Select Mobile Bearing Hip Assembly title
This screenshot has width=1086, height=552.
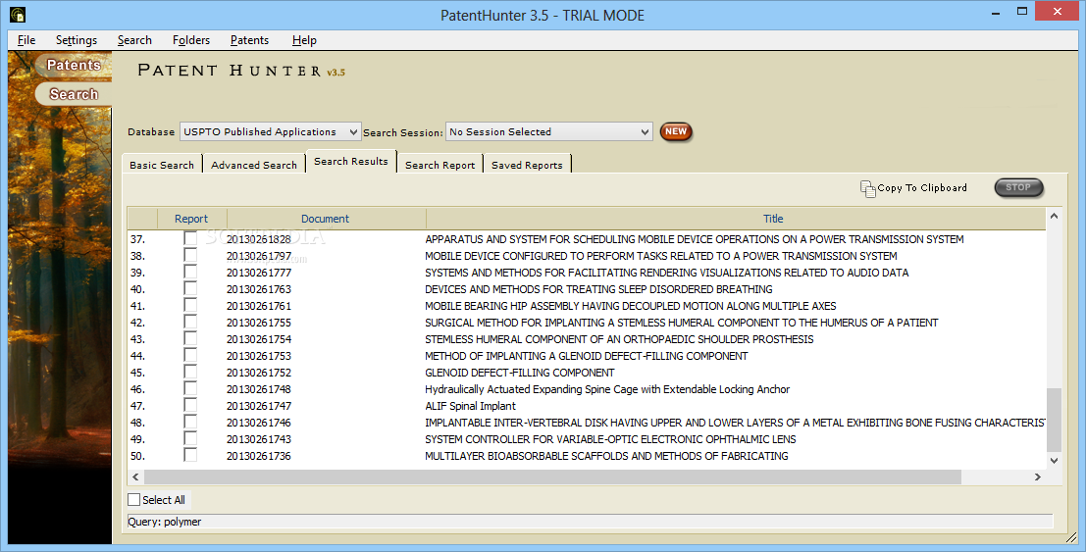(x=630, y=306)
